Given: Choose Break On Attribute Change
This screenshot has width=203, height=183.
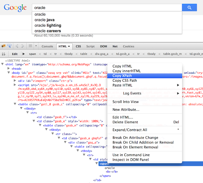Looking at the screenshot, I should 145,138.
